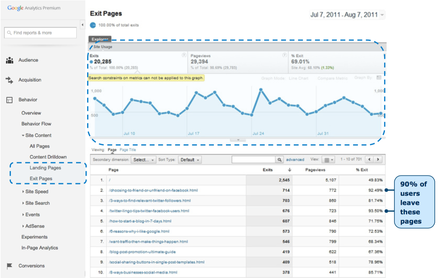The image size is (439, 278).
Task: Select the Site Usage sub-tab
Action: [x=103, y=47]
